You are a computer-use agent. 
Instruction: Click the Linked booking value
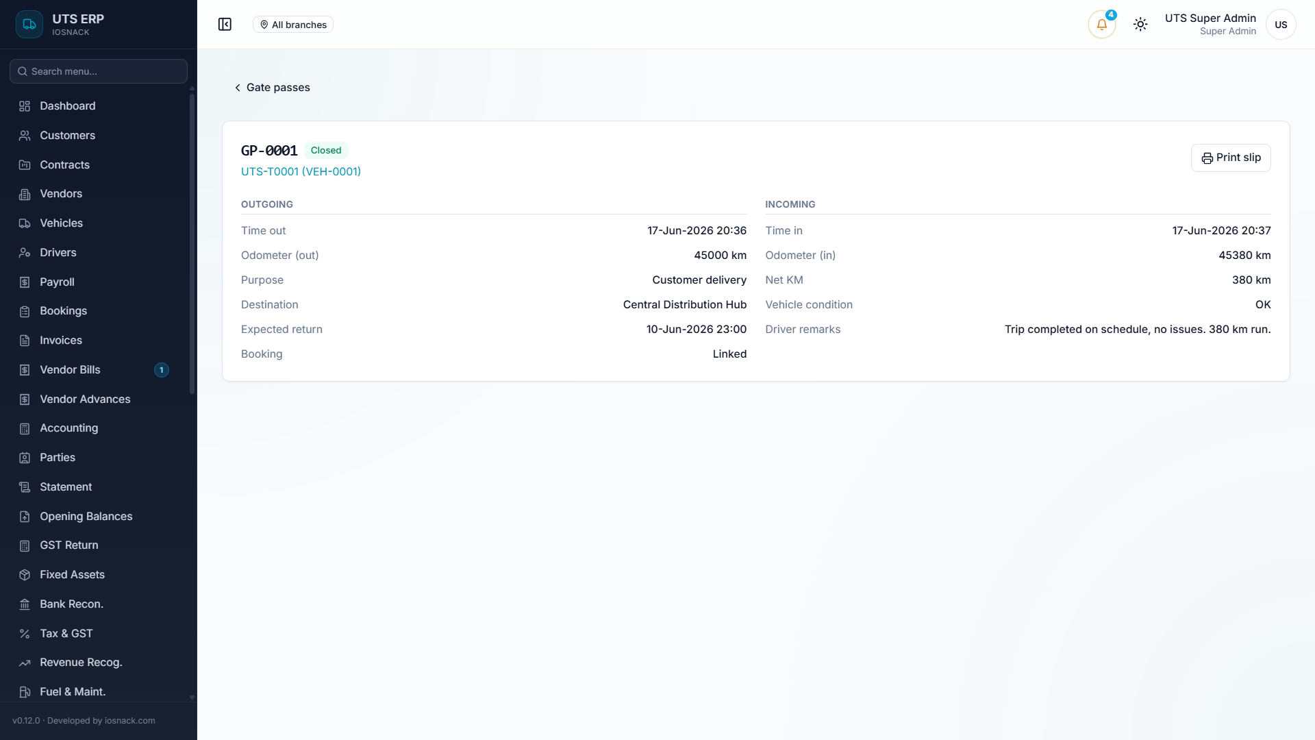point(729,354)
